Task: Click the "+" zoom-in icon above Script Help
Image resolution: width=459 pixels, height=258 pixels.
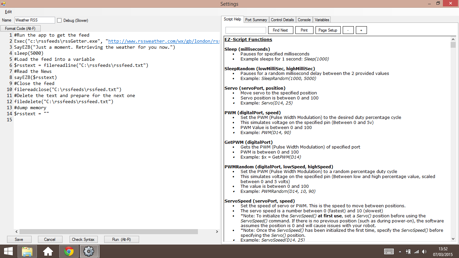Action: [x=361, y=30]
